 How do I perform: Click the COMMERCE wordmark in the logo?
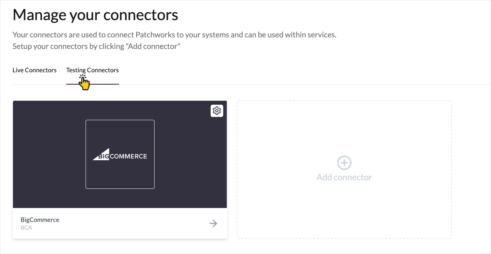click(x=128, y=156)
